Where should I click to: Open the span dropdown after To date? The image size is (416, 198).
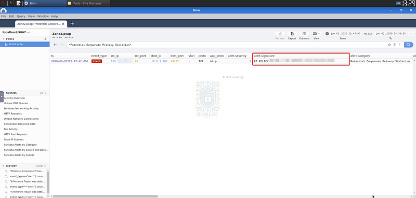(x=411, y=34)
